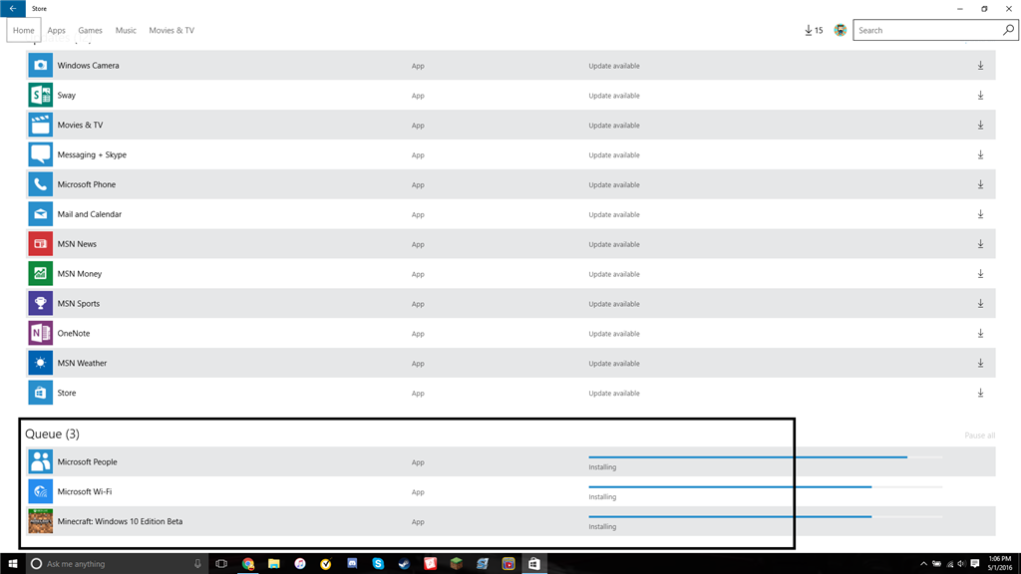Download the MSN Money update

coord(980,274)
